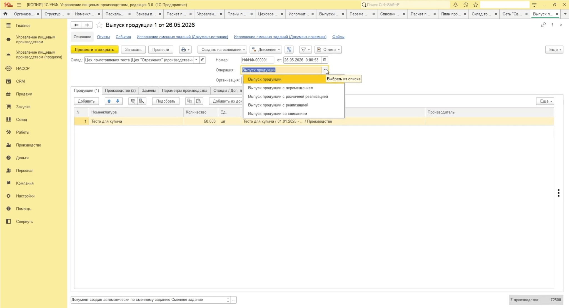569x308 pixels.
Task: Expand the 'Отчеты' toolbar dropdown
Action: click(x=328, y=49)
